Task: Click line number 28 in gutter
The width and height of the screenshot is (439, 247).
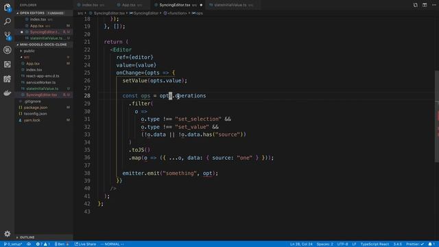Action: pos(87,96)
